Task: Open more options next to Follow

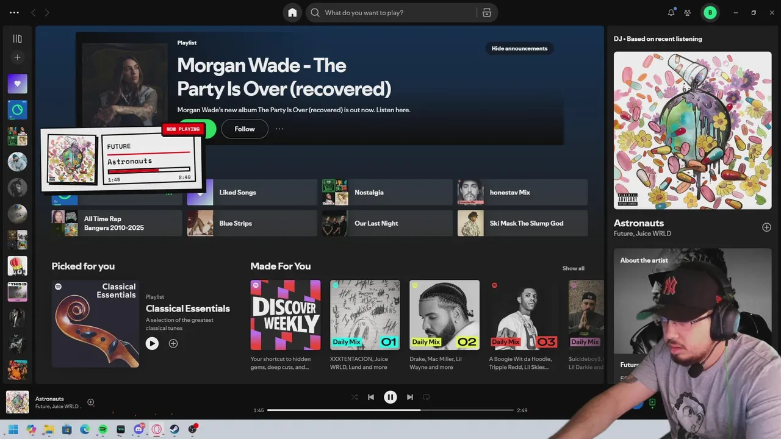Action: click(x=279, y=129)
